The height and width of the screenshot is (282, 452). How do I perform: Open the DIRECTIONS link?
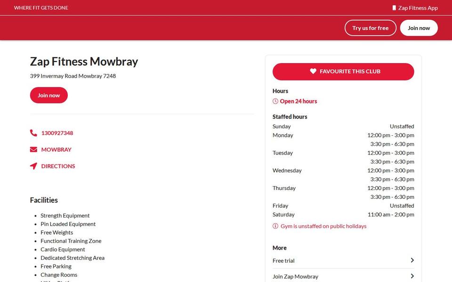58,166
